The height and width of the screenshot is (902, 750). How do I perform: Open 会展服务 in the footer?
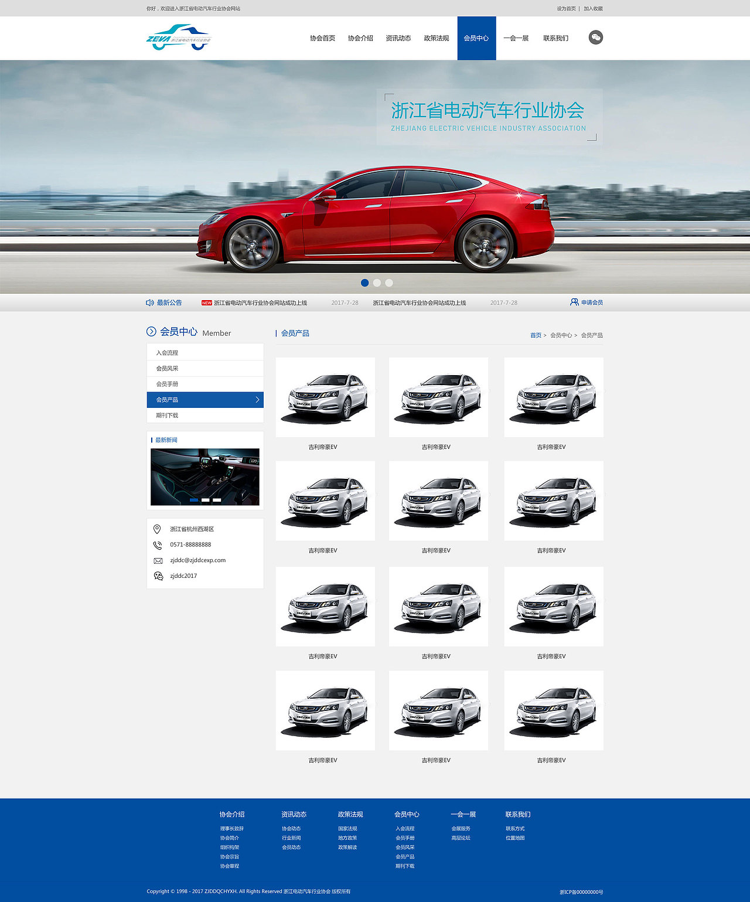pos(461,829)
